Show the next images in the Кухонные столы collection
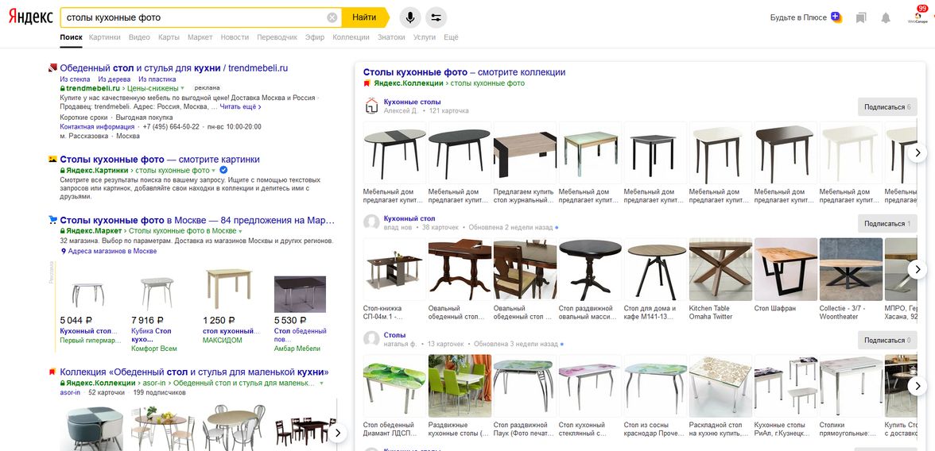 (x=918, y=152)
